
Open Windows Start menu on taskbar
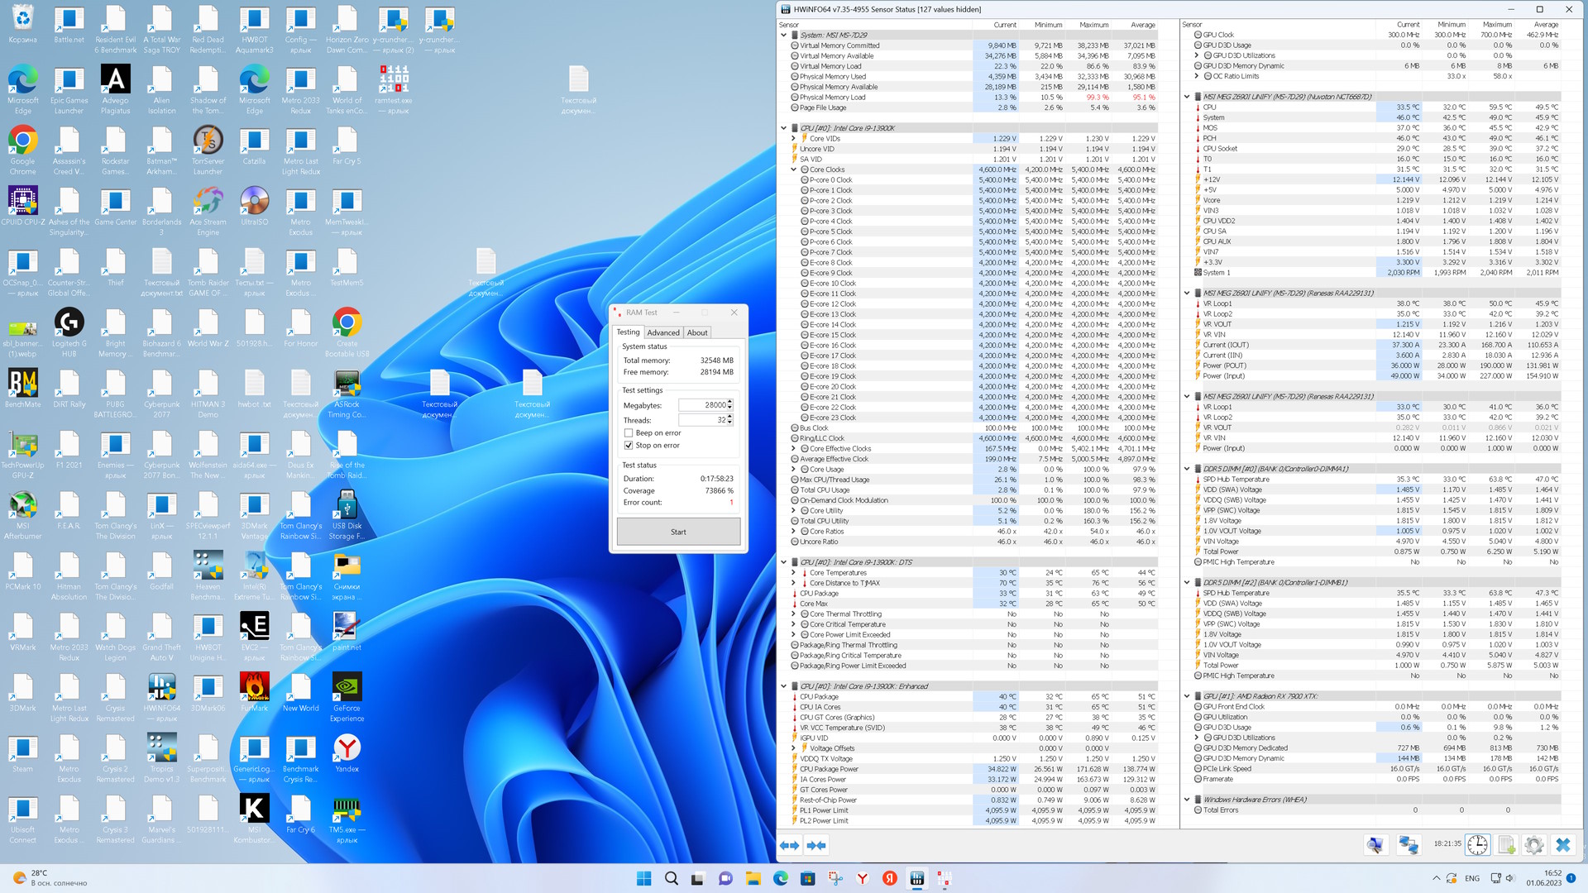pyautogui.click(x=643, y=878)
